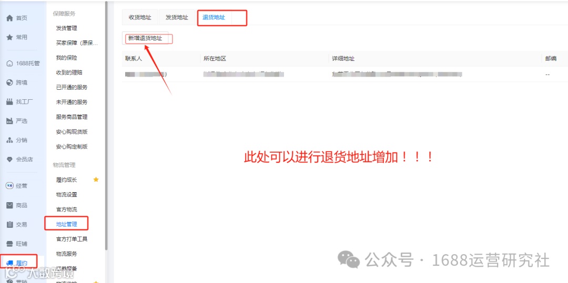568x283 pixels.
Task: Open the 严选 sidebar icon
Action: coord(10,121)
